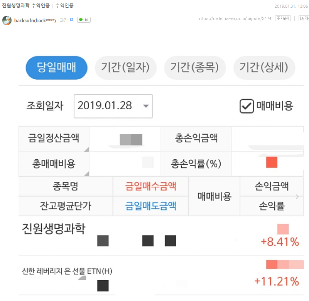Click the backsufn(back****) username link
The height and width of the screenshot is (301, 309).
pos(35,20)
